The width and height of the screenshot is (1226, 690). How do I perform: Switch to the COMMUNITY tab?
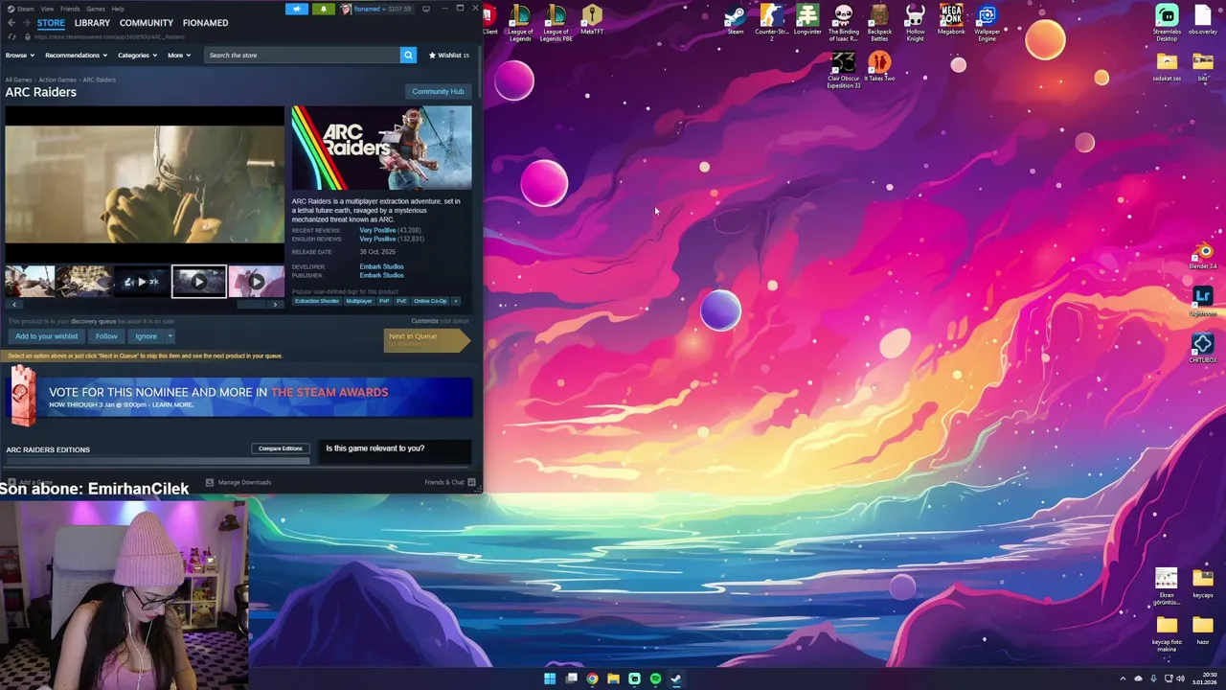click(x=147, y=23)
